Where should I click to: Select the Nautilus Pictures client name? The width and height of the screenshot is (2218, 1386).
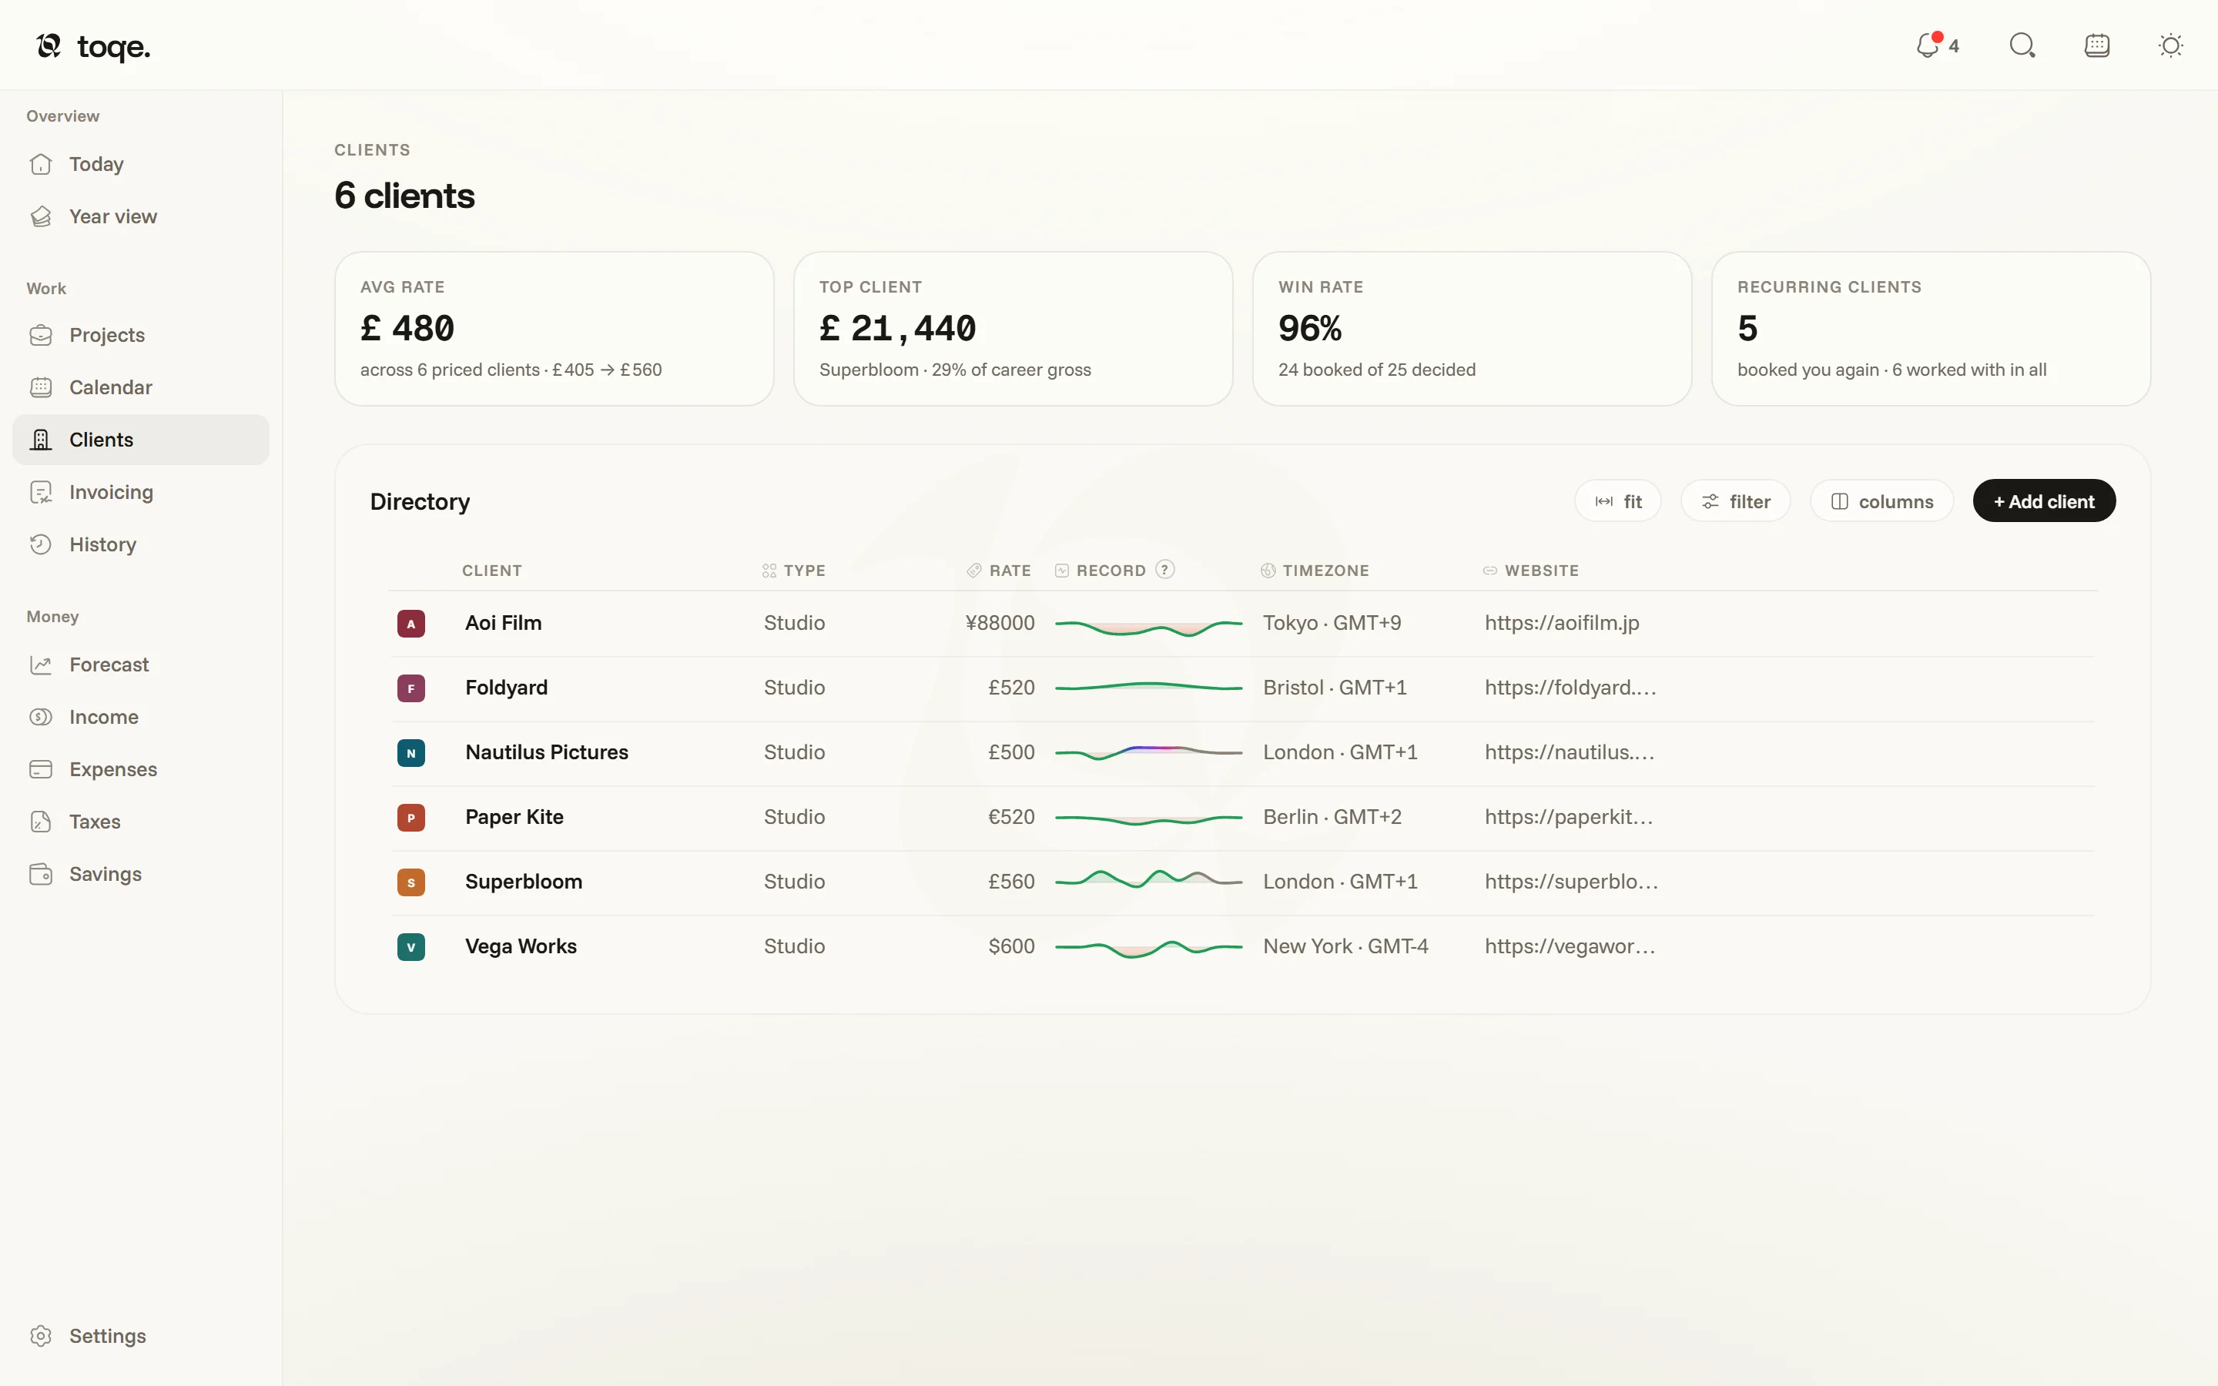pyautogui.click(x=547, y=752)
